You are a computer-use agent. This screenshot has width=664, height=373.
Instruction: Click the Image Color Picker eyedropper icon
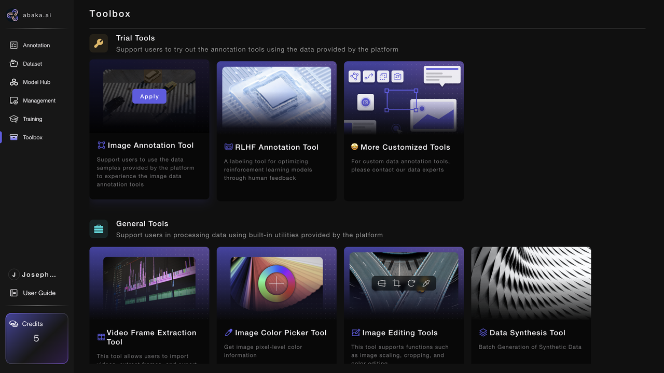(228, 333)
